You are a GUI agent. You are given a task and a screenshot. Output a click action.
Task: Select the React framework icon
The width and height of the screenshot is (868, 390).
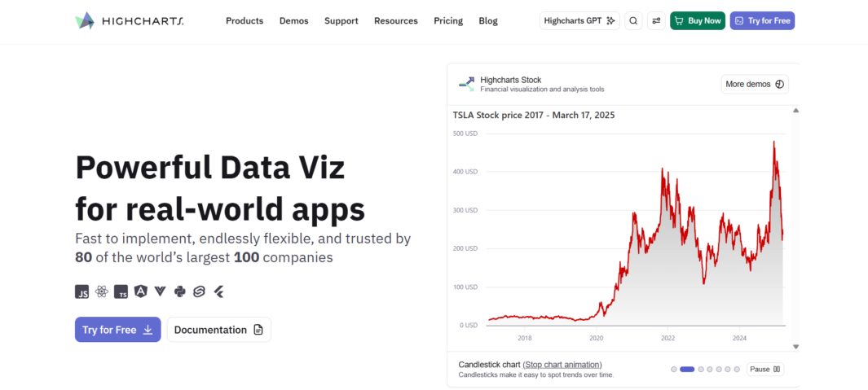coord(101,291)
